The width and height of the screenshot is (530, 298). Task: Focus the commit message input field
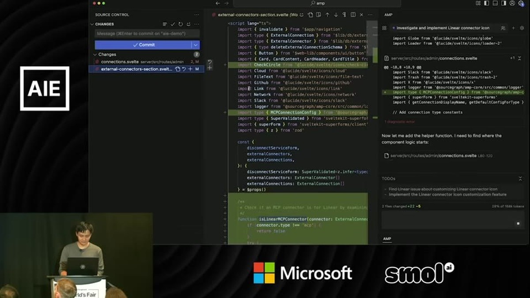[147, 34]
